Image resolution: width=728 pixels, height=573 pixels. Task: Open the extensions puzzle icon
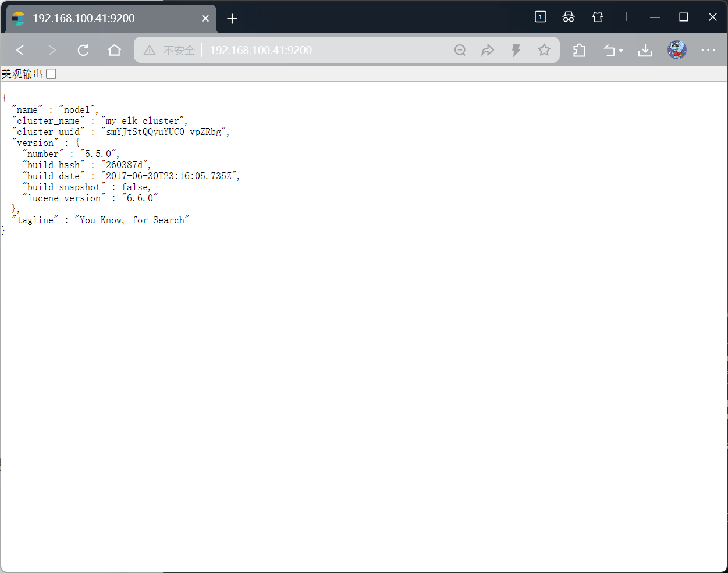pyautogui.click(x=579, y=50)
